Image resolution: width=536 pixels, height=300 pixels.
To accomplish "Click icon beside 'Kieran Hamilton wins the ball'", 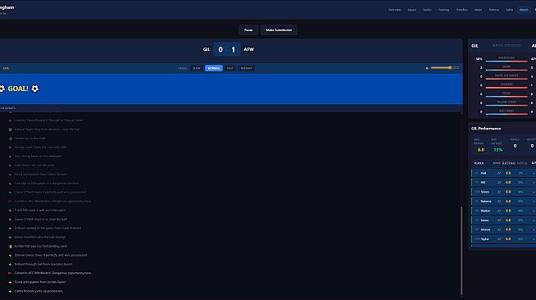I will point(10,237).
